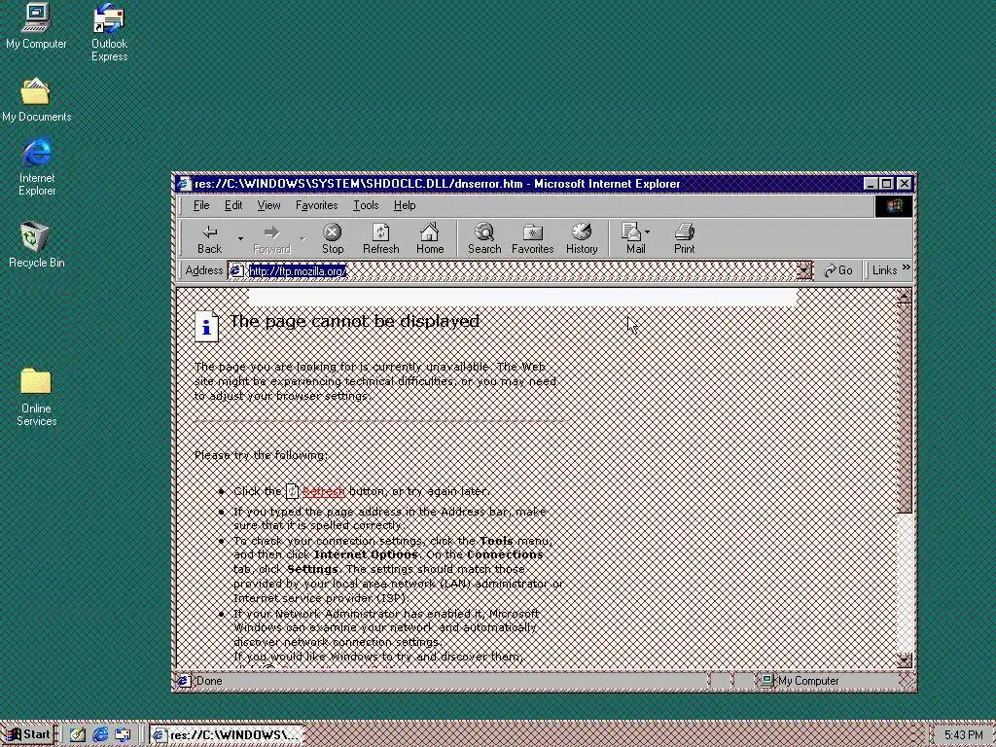The height and width of the screenshot is (747, 996).
Task: Click the vertical scrollbar down arrow
Action: click(x=904, y=660)
